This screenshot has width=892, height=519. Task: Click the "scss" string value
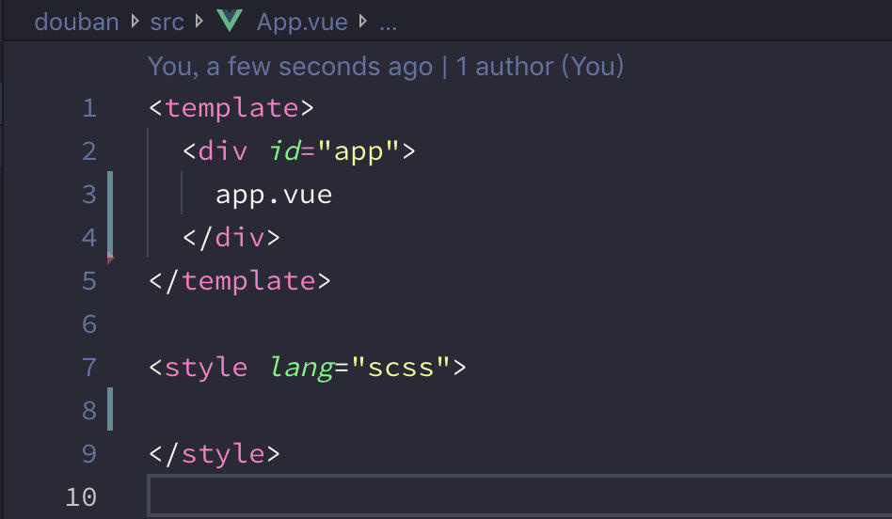point(401,368)
